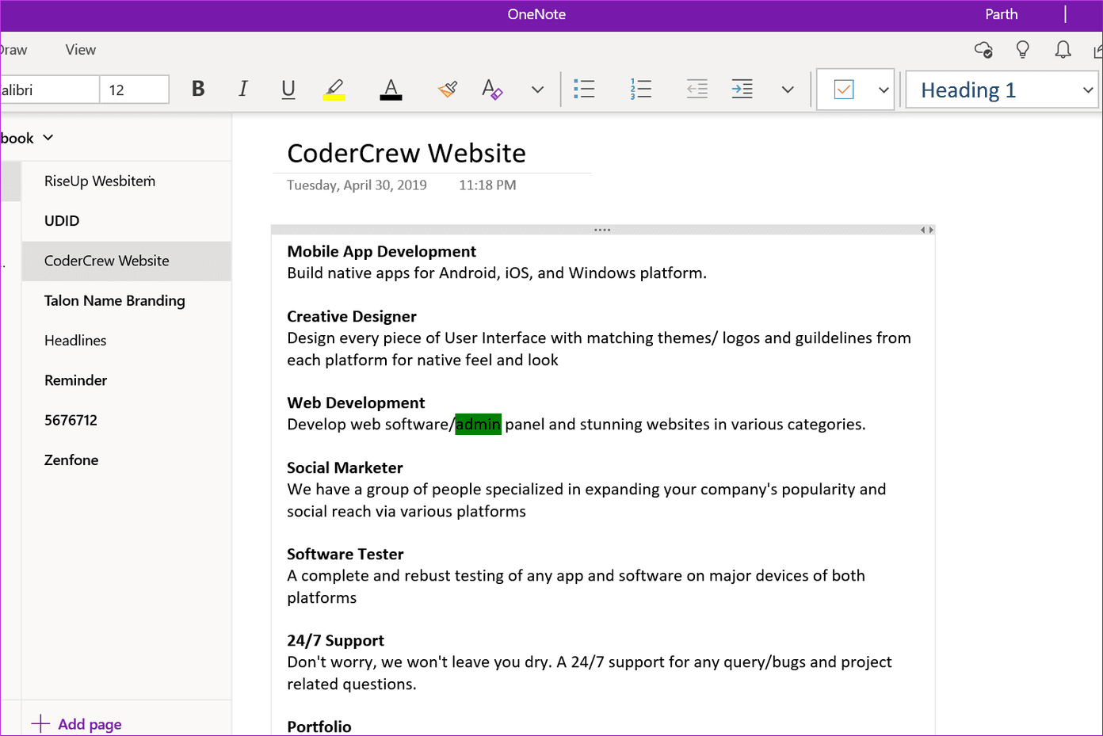1103x736 pixels.
Task: Open the Headlines page
Action: click(x=127, y=341)
